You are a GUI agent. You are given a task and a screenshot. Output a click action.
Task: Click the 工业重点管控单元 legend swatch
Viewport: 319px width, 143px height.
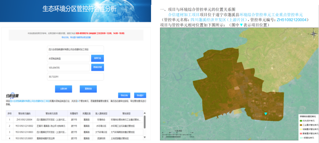[x=301, y=125]
